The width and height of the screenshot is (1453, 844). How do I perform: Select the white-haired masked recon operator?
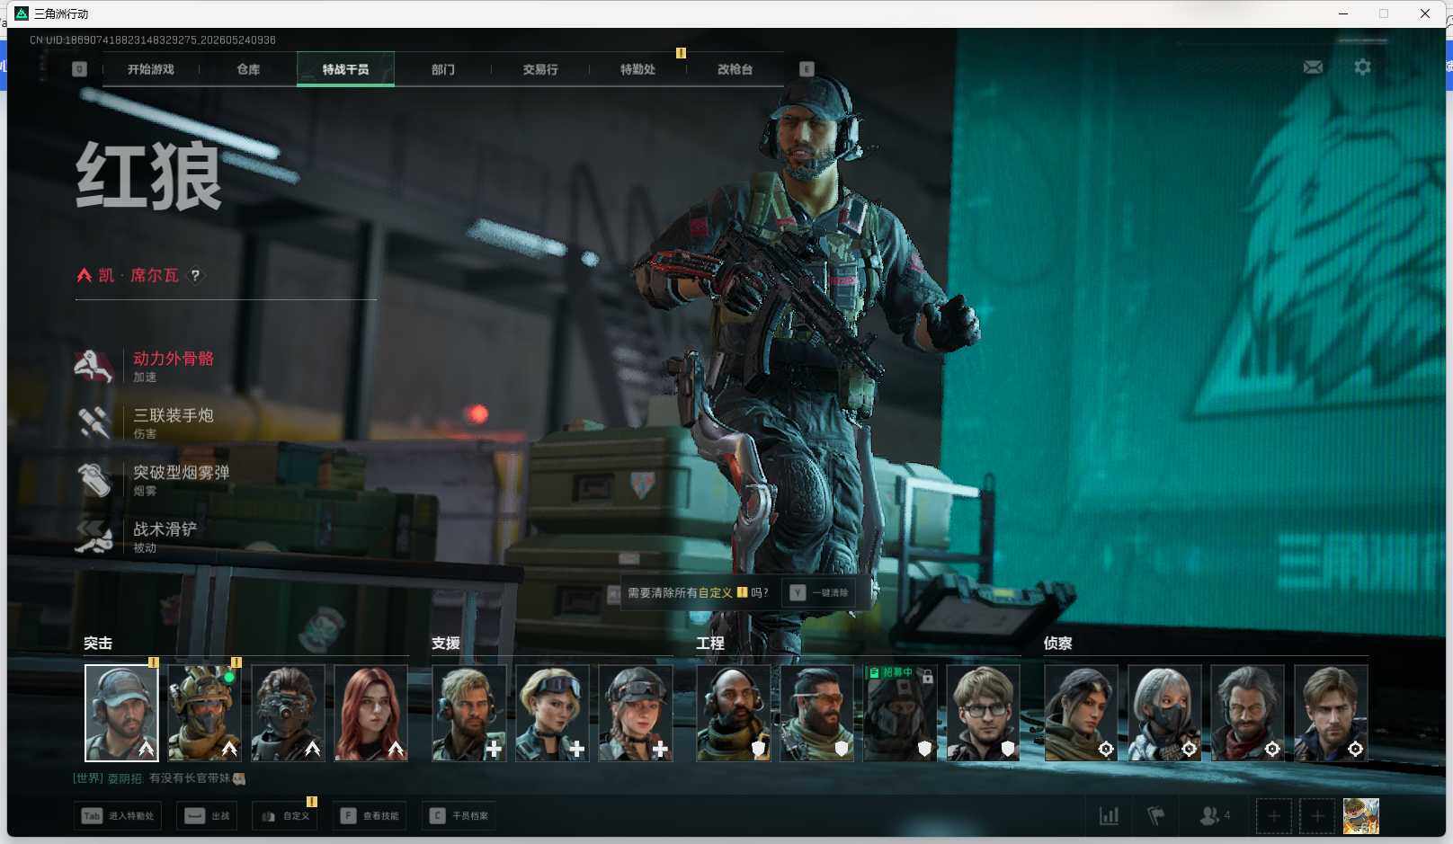tap(1164, 713)
